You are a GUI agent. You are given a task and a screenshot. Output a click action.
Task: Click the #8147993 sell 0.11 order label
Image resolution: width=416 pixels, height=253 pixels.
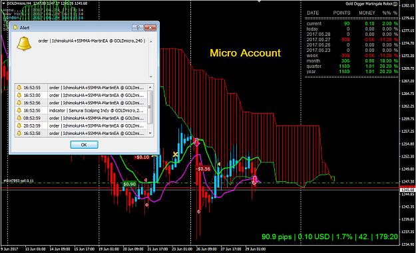click(19, 181)
